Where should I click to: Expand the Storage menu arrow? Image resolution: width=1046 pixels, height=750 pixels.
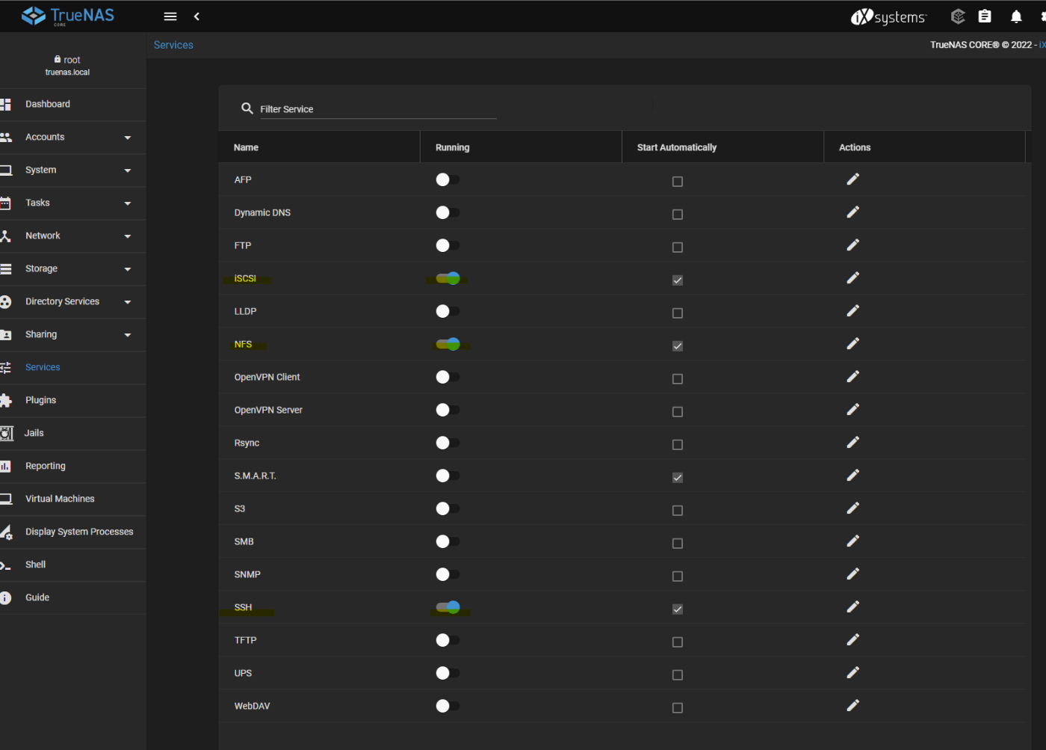click(128, 269)
